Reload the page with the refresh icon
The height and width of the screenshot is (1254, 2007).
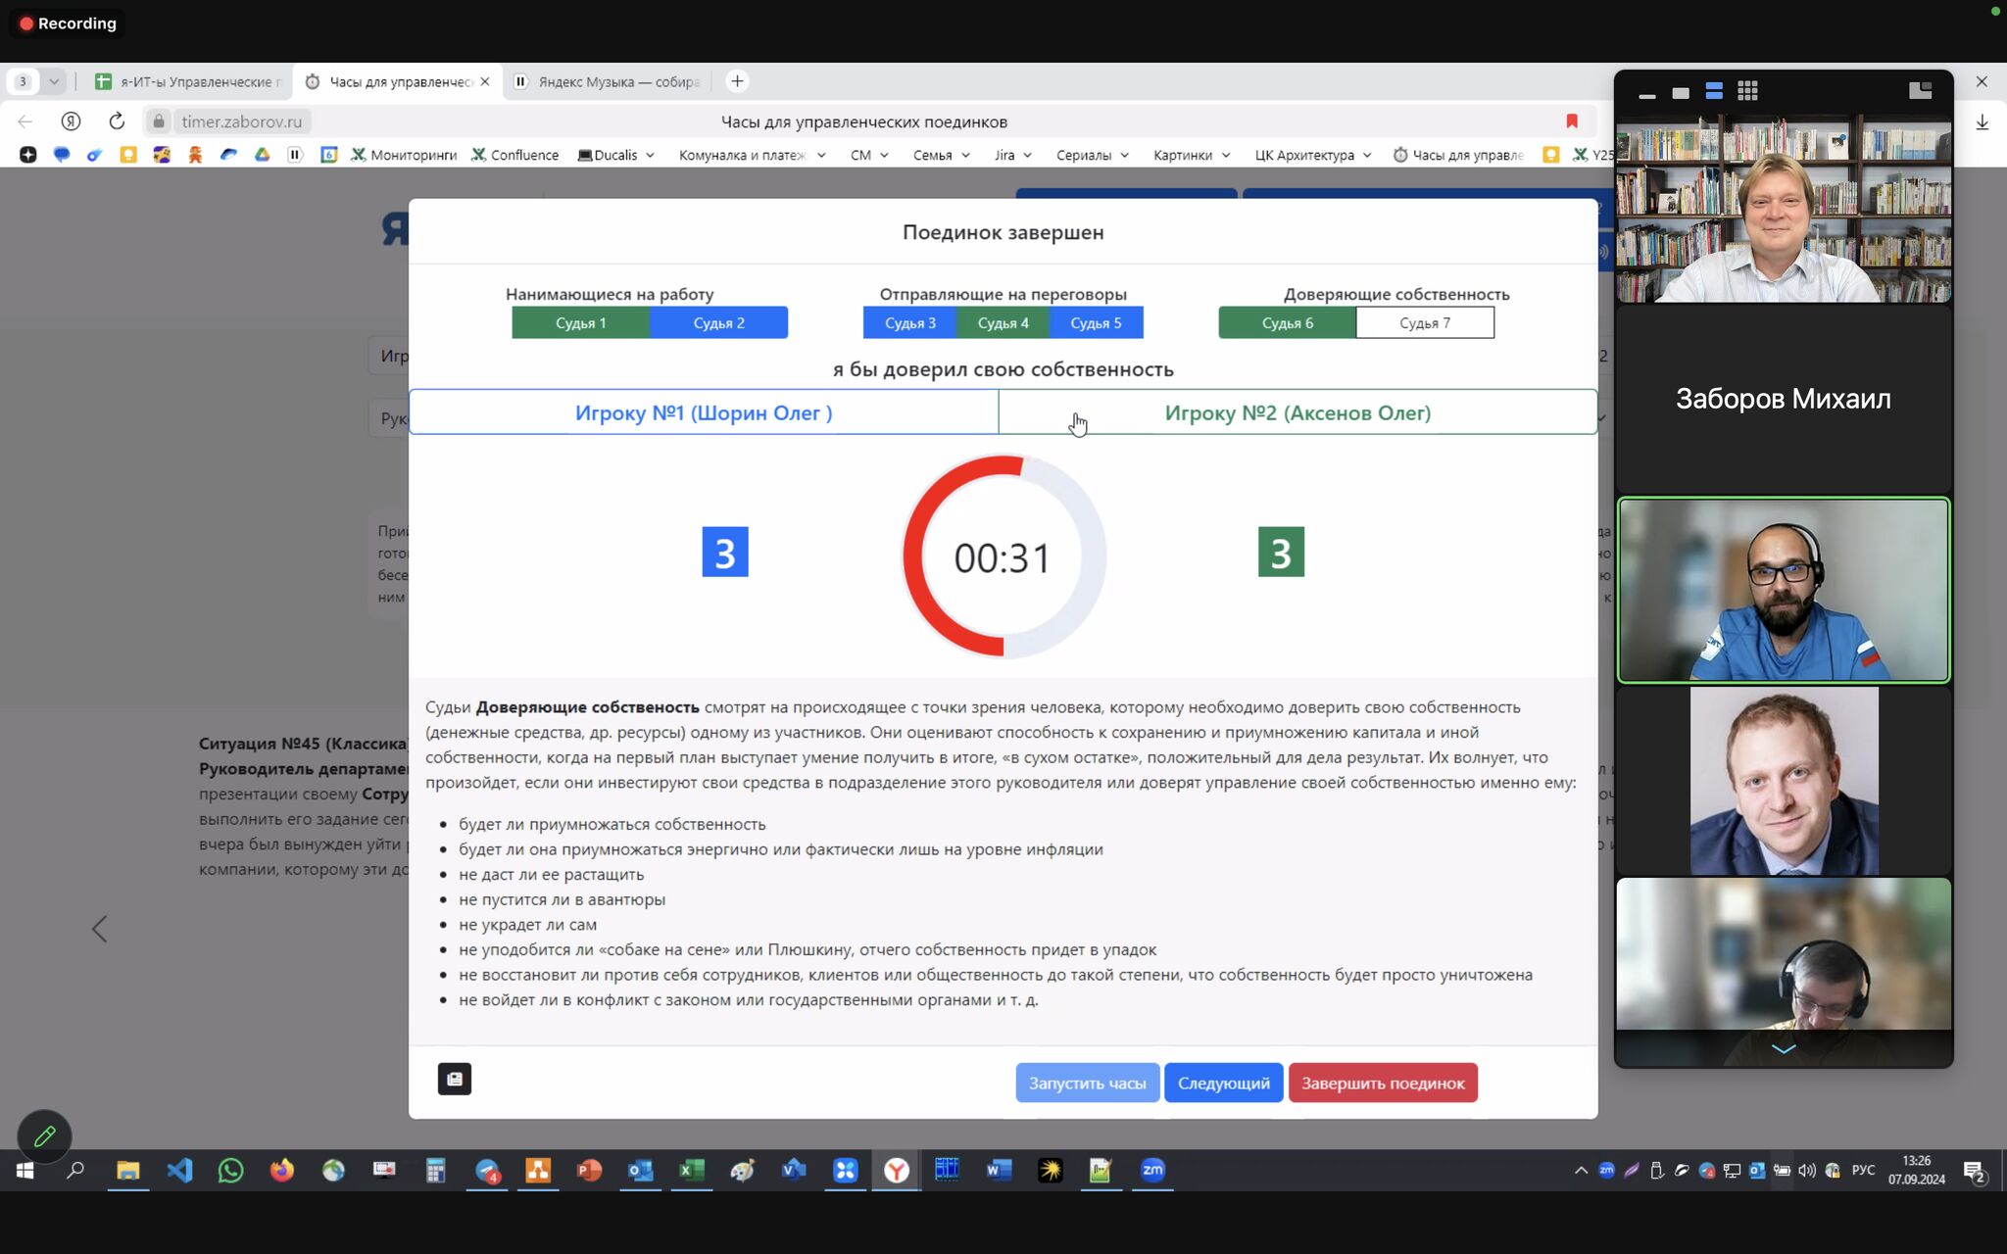pos(117,121)
